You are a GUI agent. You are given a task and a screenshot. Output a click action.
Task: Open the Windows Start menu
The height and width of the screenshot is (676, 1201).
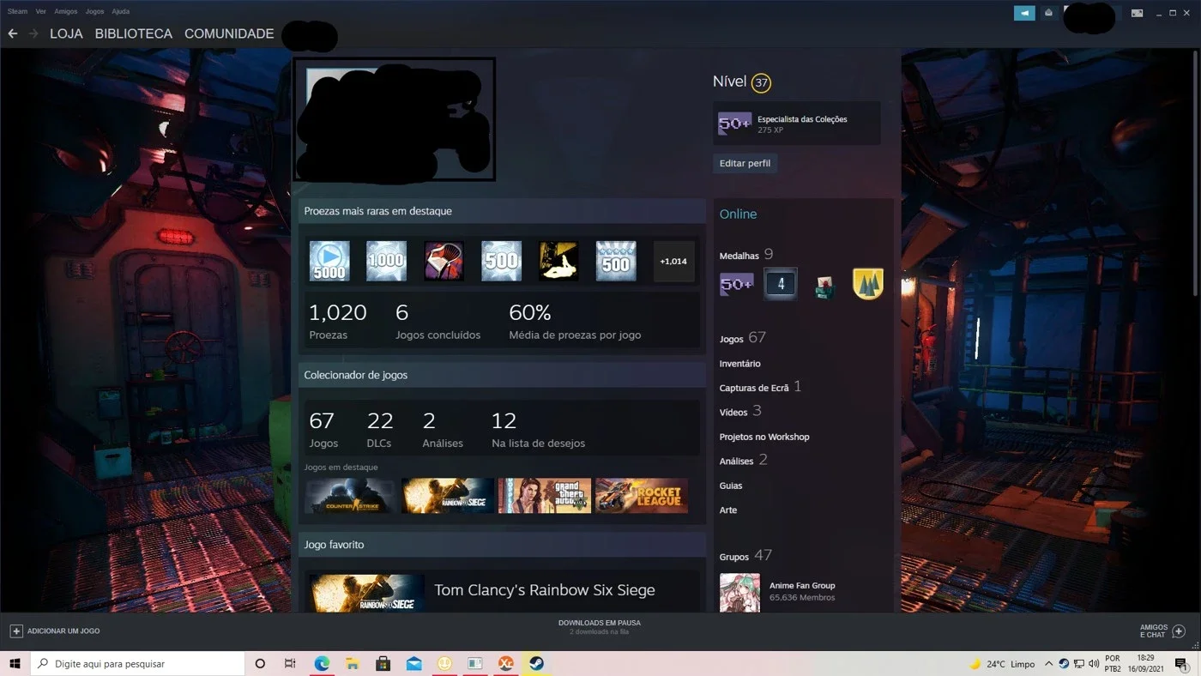[15, 663]
